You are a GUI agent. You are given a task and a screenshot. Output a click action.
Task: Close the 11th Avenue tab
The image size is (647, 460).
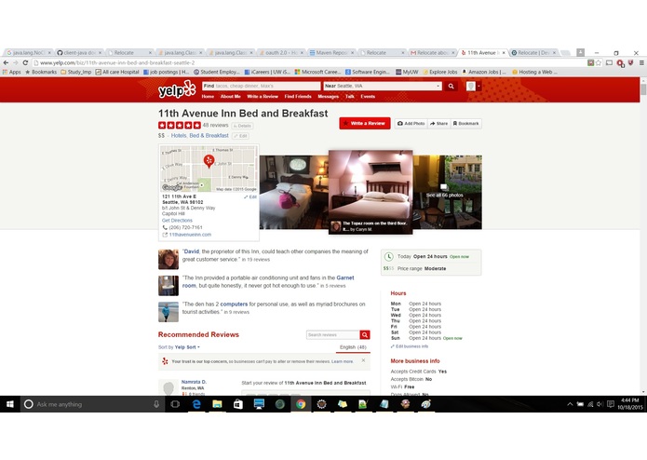[x=504, y=53]
